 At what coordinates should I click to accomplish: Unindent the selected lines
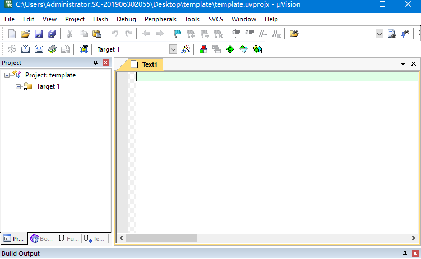pyautogui.click(x=249, y=34)
